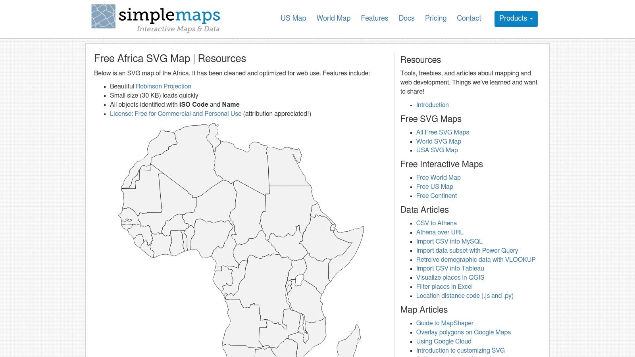Click the 'Interactive Maps & Data' tagline
This screenshot has width=635, height=357.
(x=178, y=29)
